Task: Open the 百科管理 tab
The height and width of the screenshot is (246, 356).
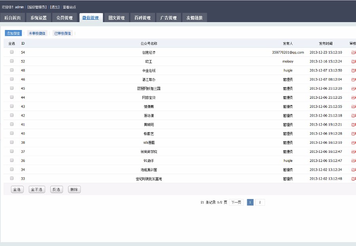Action: [x=143, y=17]
